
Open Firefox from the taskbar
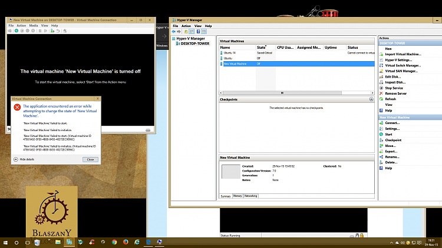[126, 242]
